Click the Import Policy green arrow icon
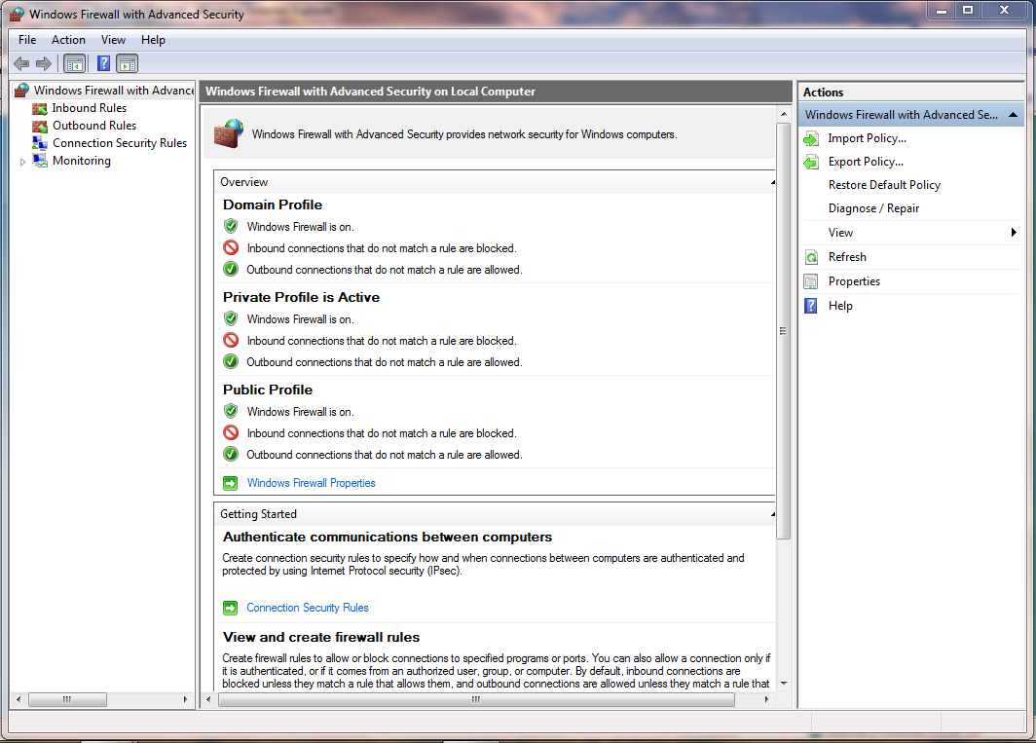 pos(811,139)
